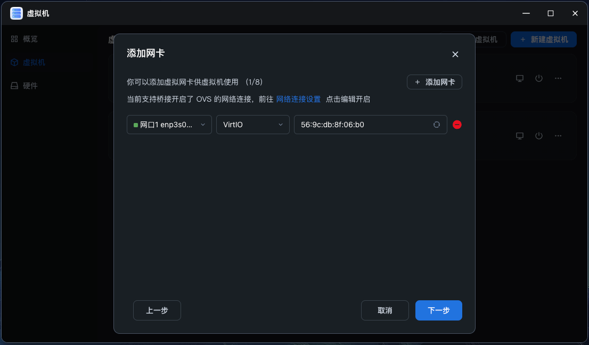Remove the network card using the red minus icon
589x345 pixels.
point(457,125)
